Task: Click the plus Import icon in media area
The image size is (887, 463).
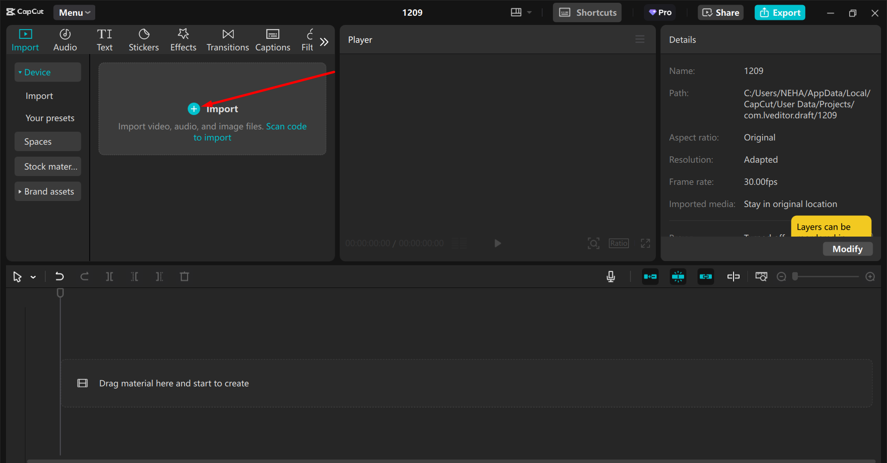Action: 194,109
